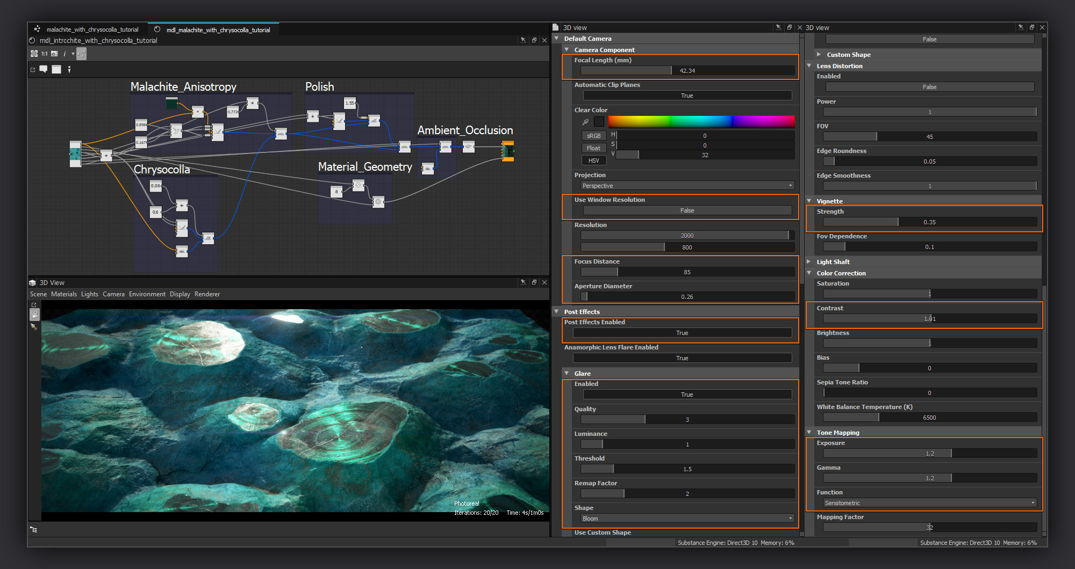Viewport: 1075px width, 569px height.
Task: Click the fit-to-view icon in graph toolbar
Action: pos(34,54)
